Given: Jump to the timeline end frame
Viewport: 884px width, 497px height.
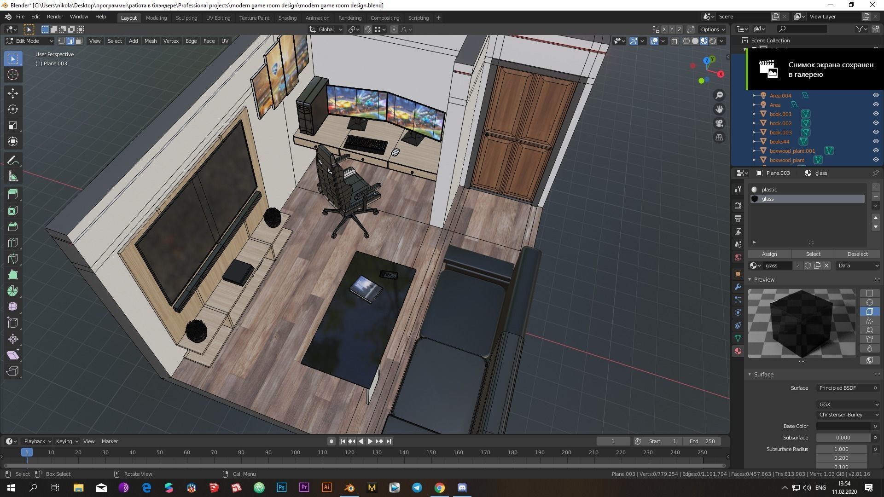Looking at the screenshot, I should 389,441.
